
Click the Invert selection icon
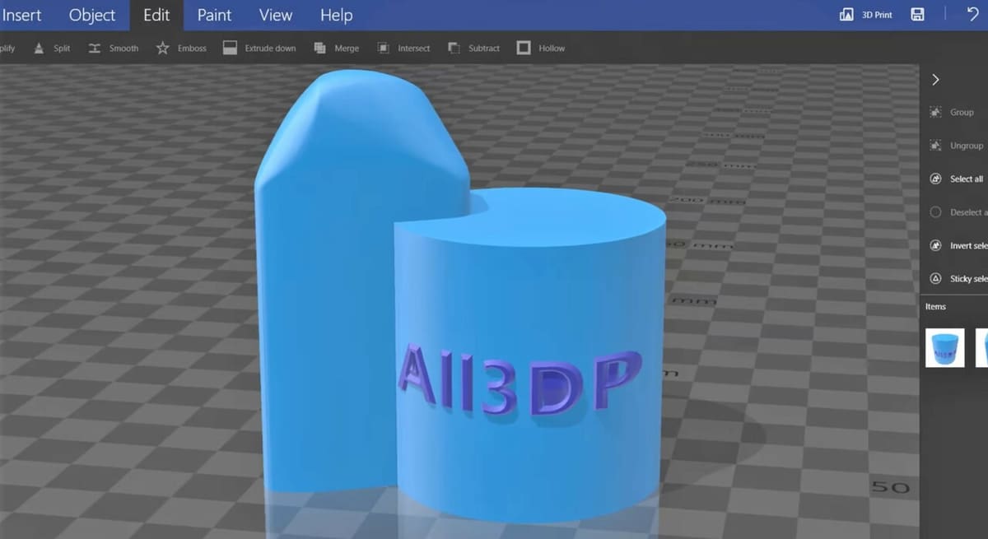[x=935, y=245]
